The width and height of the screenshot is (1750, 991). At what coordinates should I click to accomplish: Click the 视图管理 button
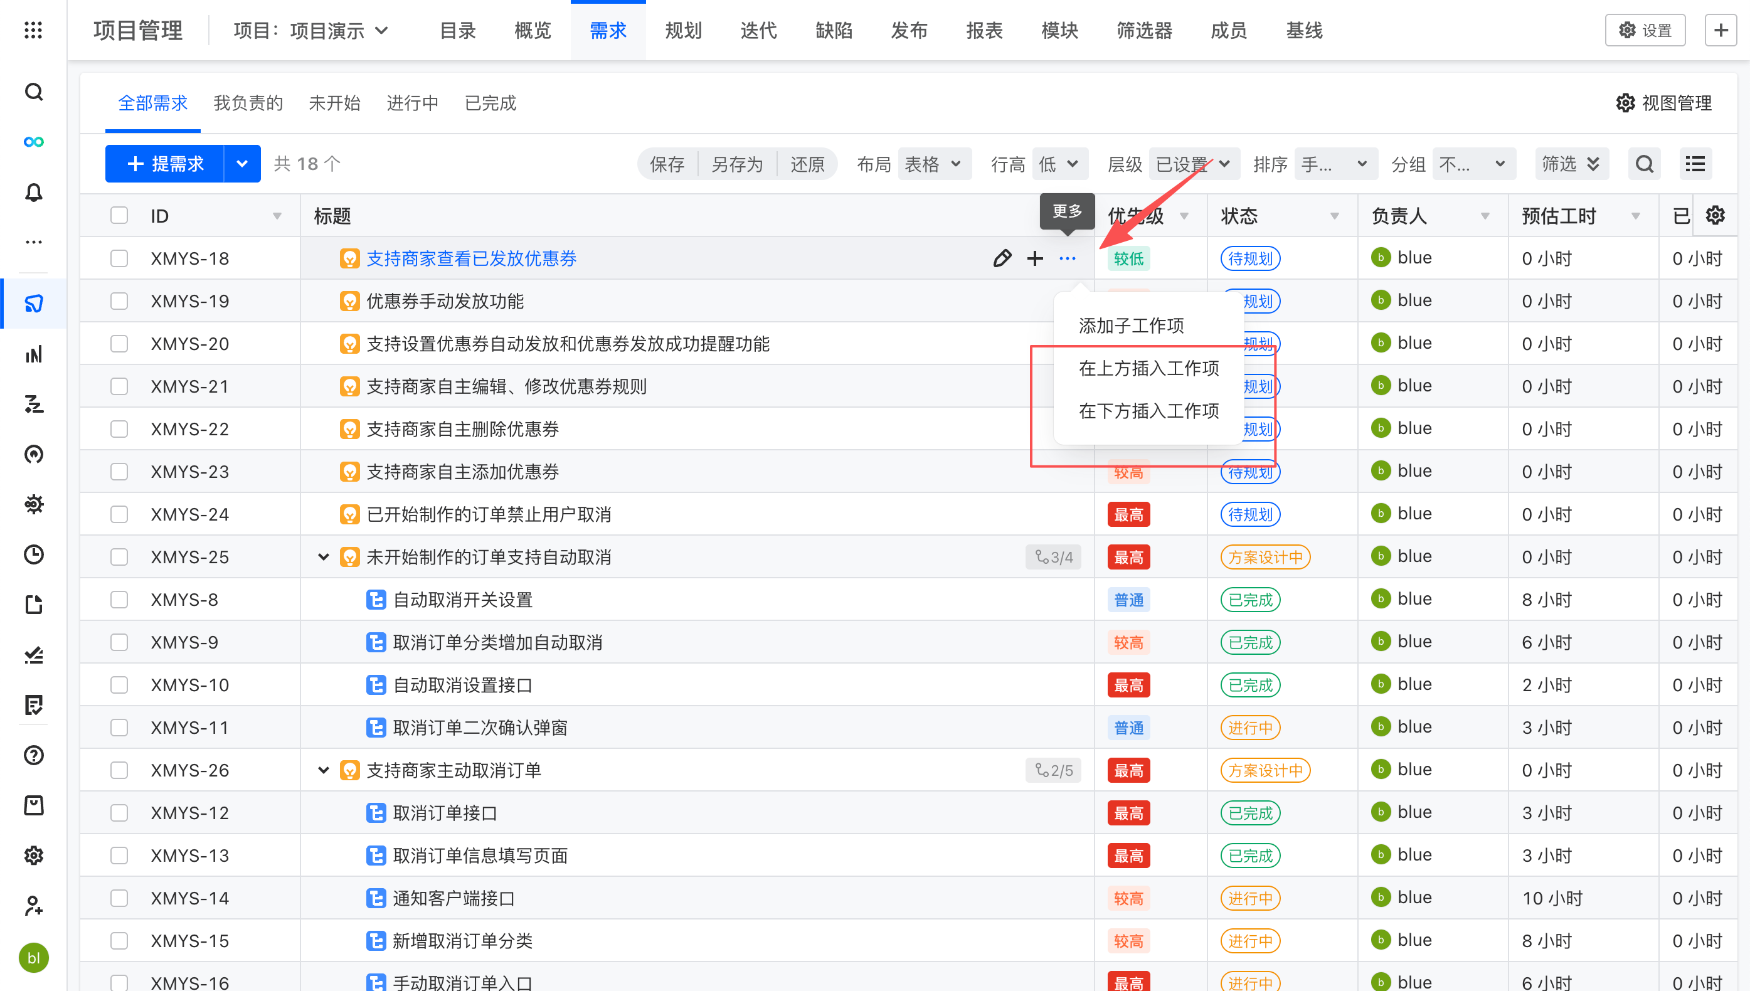1663,103
